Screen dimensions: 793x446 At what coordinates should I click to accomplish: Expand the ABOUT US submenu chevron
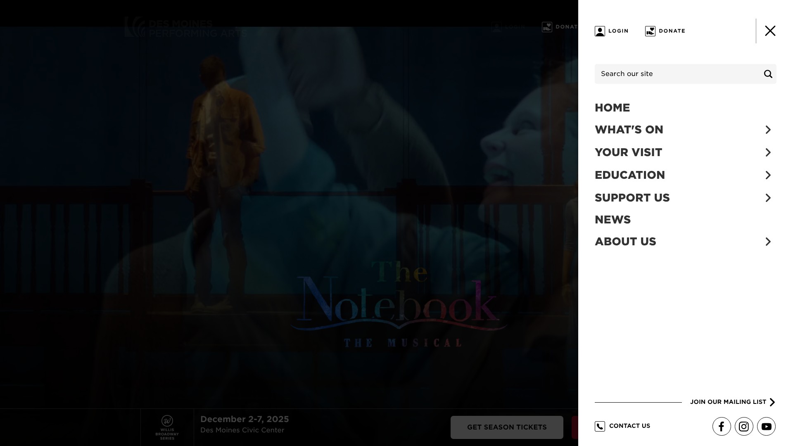click(768, 242)
